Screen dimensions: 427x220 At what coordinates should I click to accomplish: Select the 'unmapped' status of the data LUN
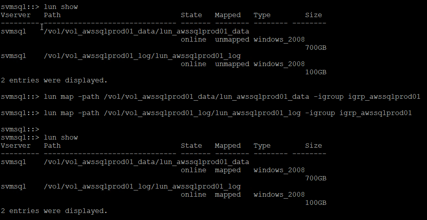232,39
